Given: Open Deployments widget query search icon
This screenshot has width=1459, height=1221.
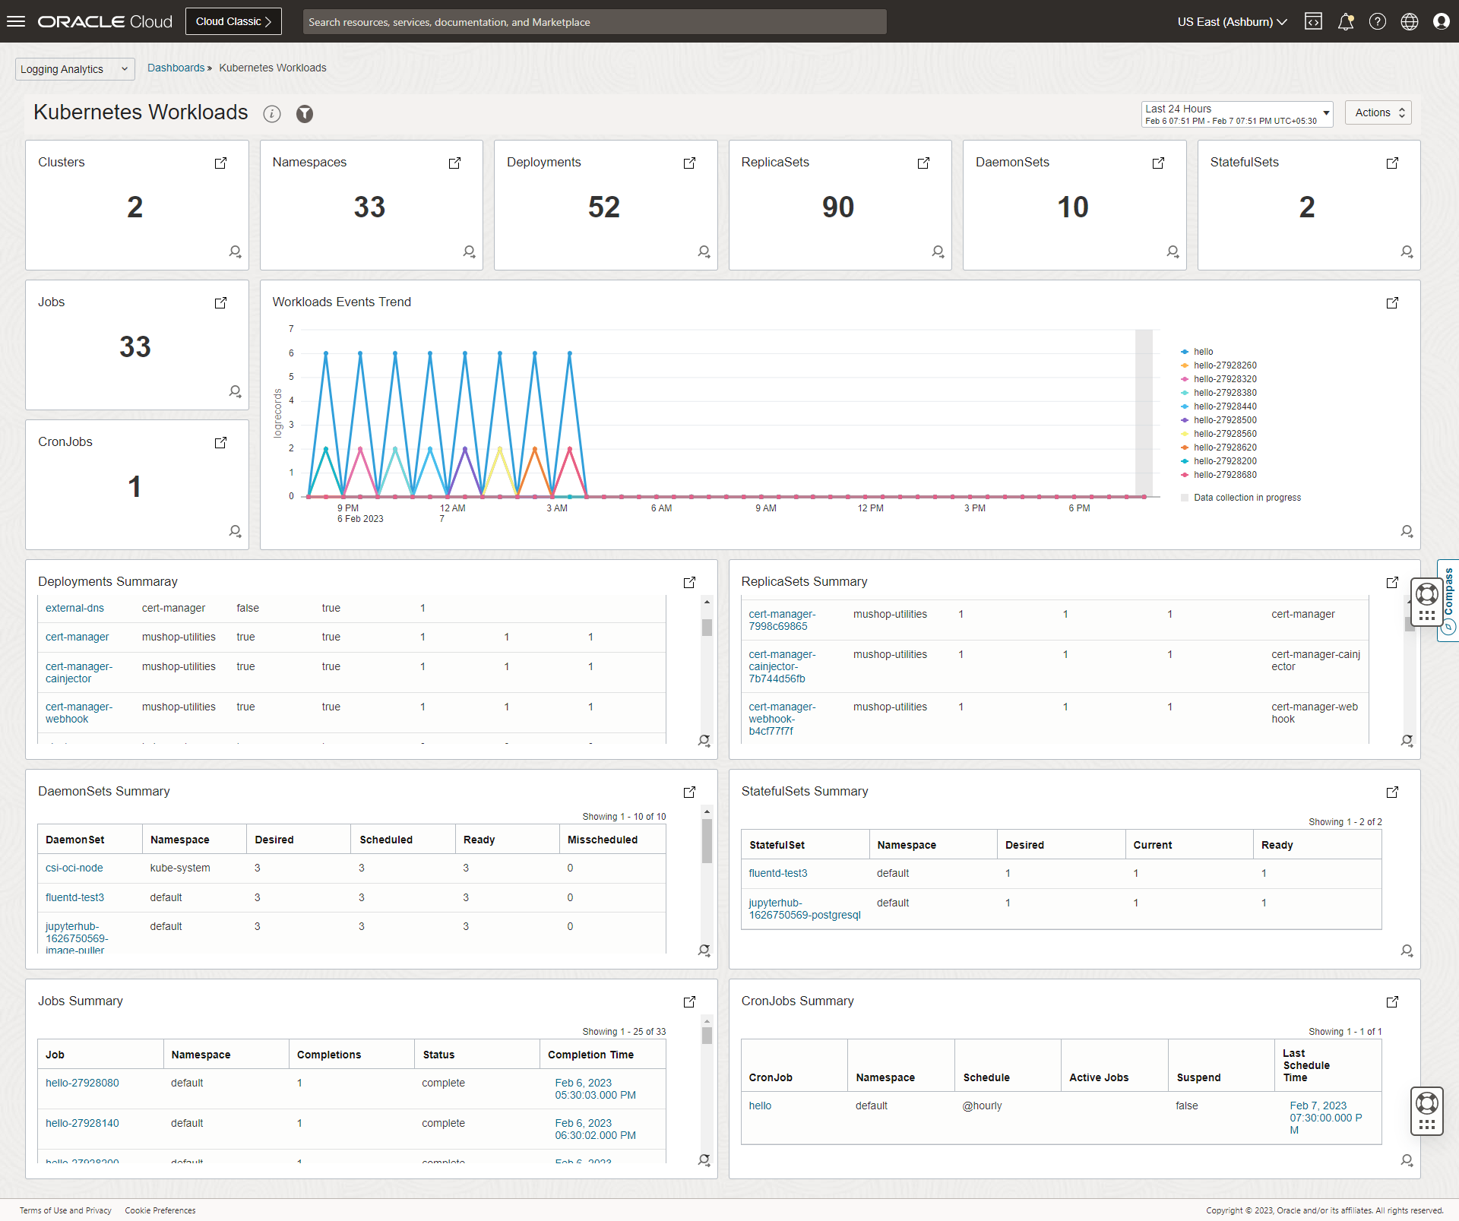Looking at the screenshot, I should (x=704, y=251).
